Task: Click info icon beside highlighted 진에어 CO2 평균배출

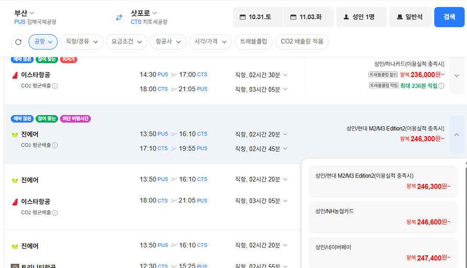Action: click(x=55, y=145)
